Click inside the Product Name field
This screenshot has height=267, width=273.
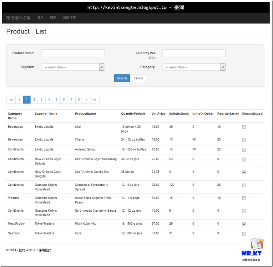click(x=72, y=53)
